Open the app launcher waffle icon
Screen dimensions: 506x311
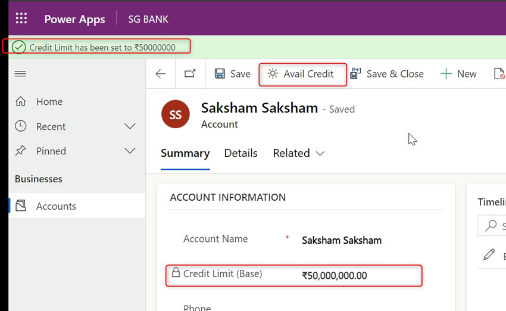coord(21,18)
